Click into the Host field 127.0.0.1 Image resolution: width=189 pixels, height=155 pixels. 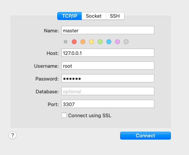108,53
